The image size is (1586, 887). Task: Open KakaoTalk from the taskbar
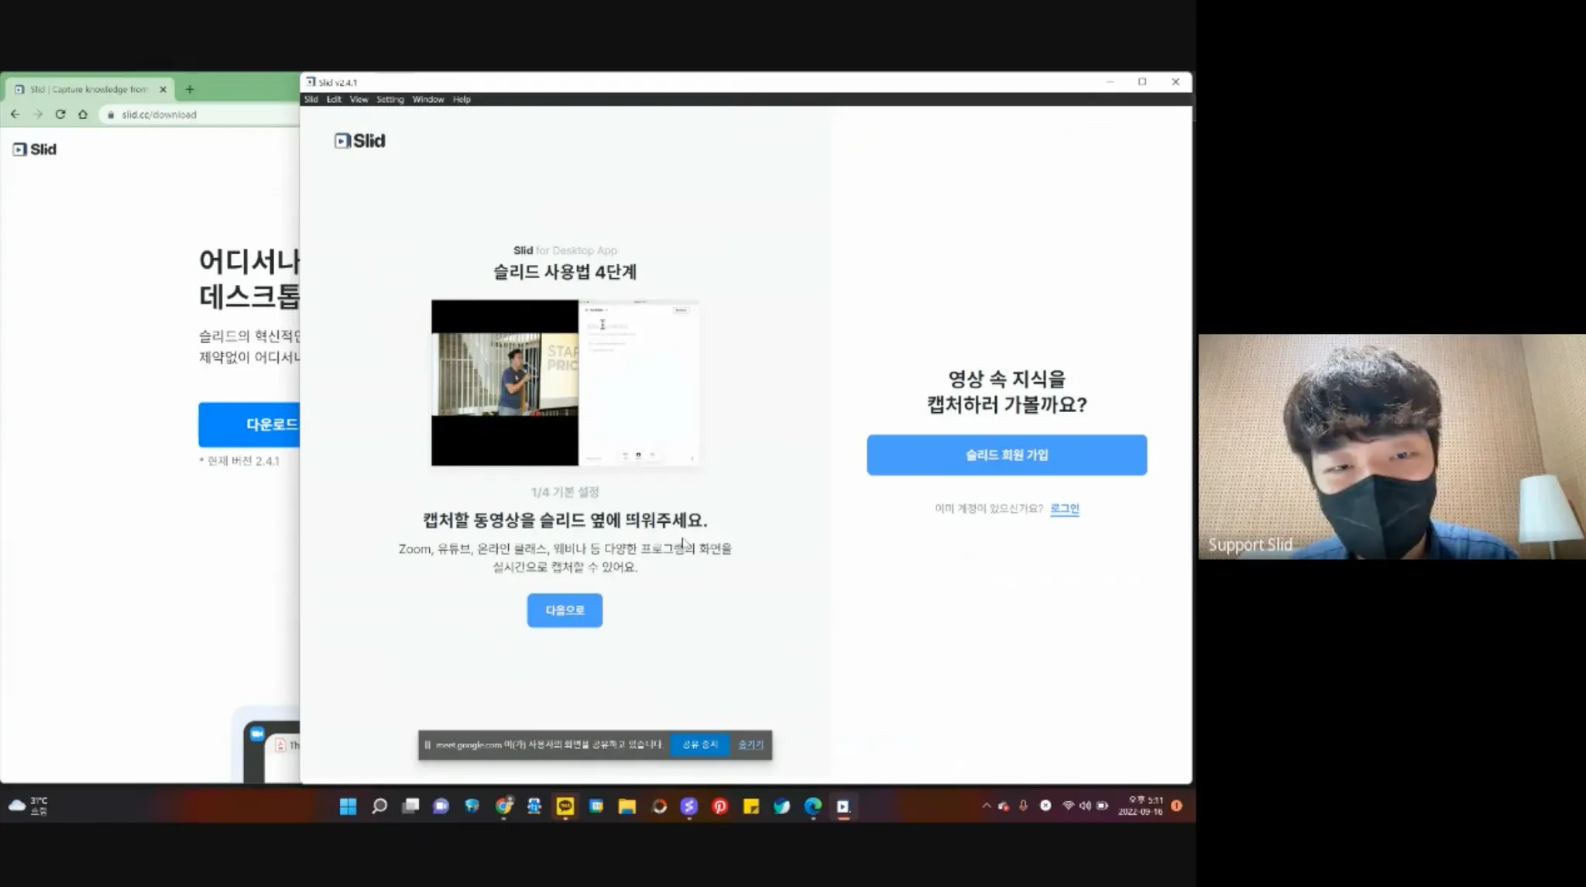[565, 806]
